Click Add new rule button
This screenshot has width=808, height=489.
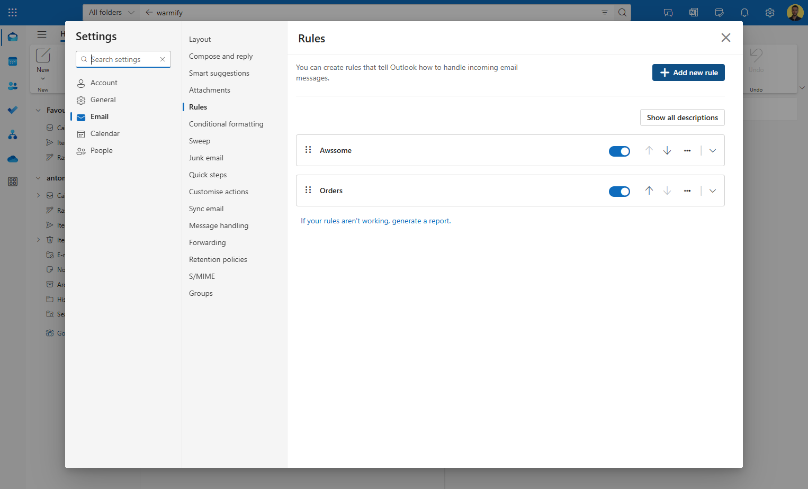[688, 73]
